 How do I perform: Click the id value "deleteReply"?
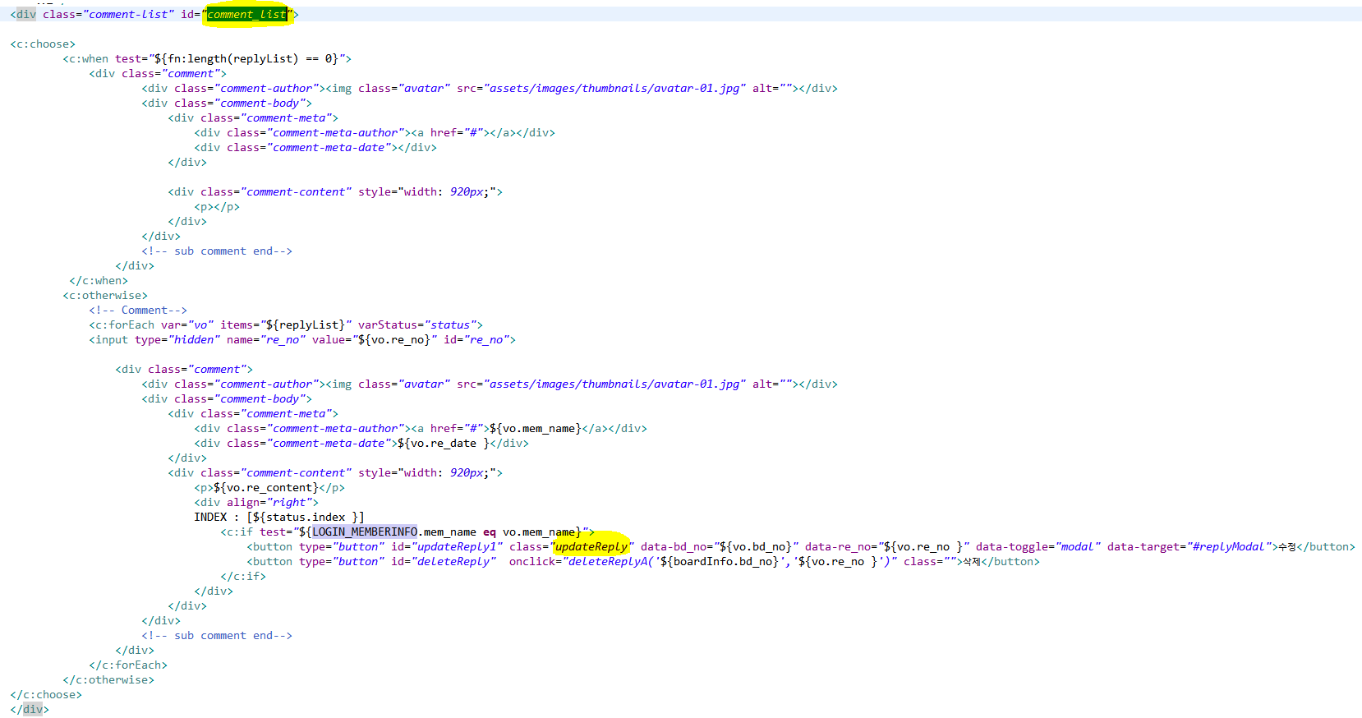point(453,562)
